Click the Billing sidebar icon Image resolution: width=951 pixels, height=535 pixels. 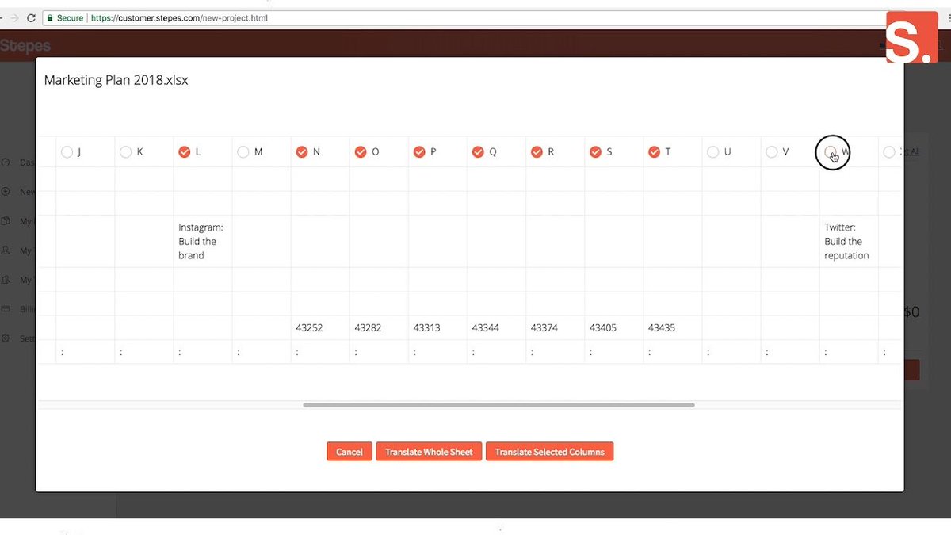click(6, 309)
